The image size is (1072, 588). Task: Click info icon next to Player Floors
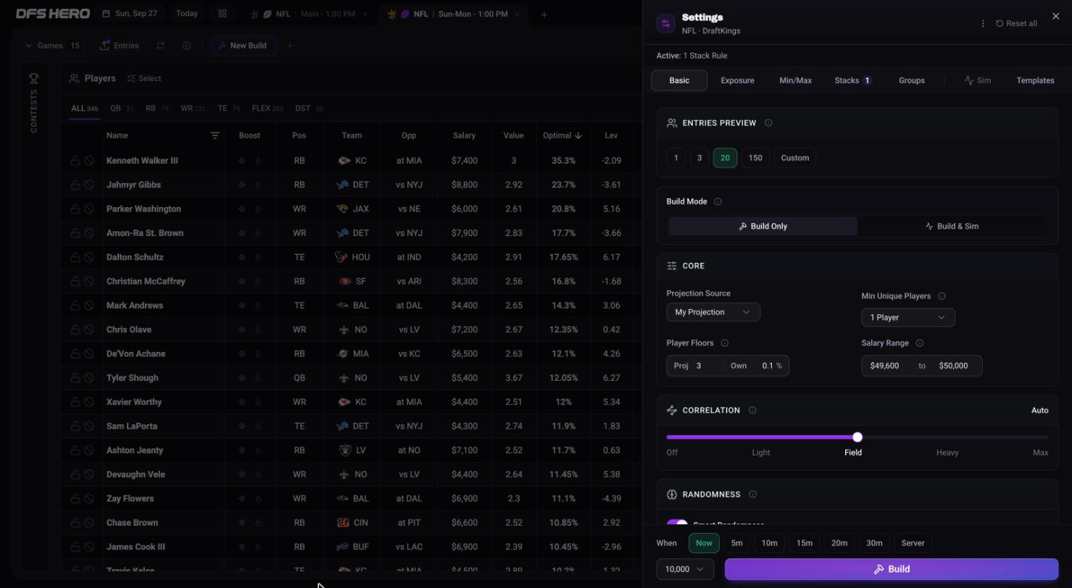(724, 343)
